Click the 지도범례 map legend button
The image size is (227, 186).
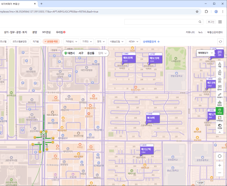(x=200, y=183)
